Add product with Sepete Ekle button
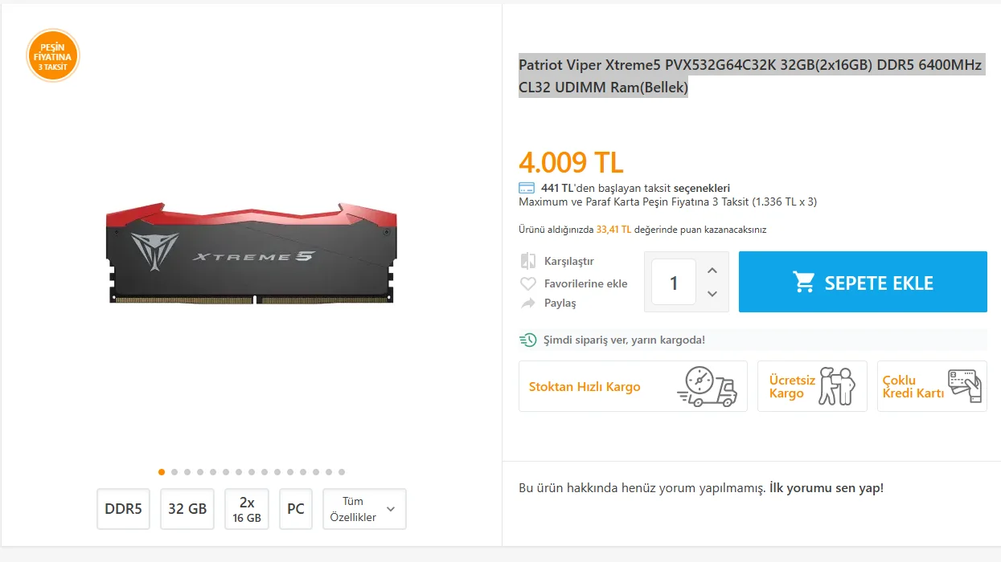Screen dimensions: 1001x562 [862, 282]
